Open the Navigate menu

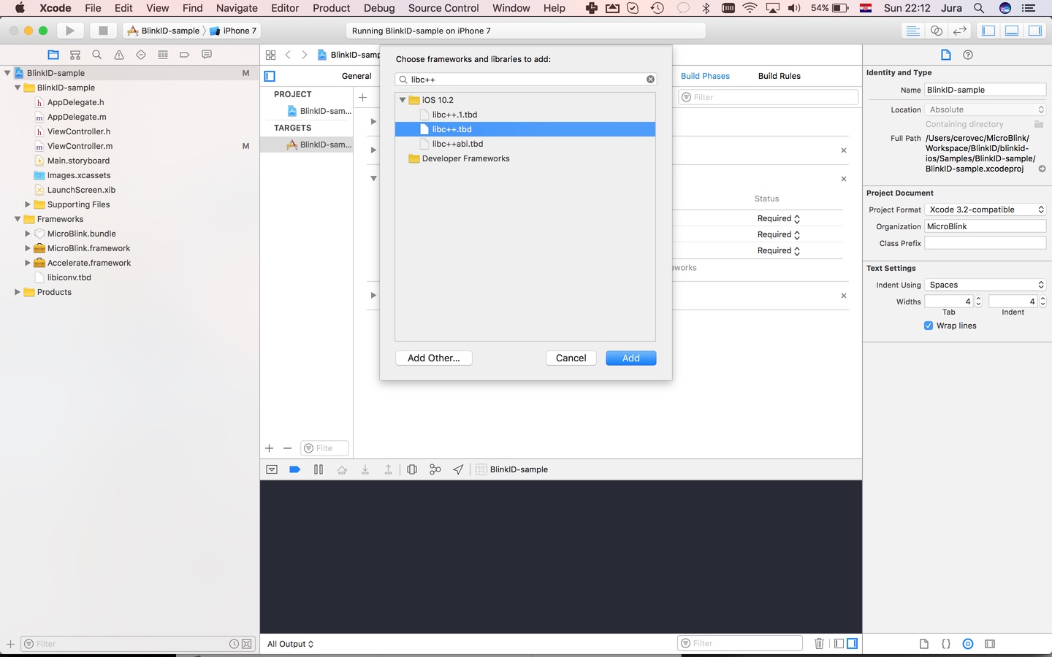237,8
